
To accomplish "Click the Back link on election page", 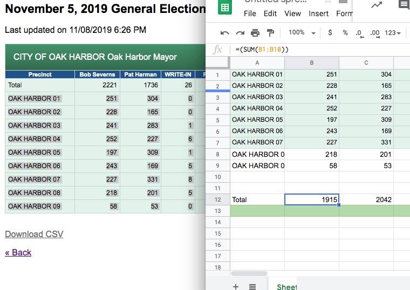I will tap(18, 252).
